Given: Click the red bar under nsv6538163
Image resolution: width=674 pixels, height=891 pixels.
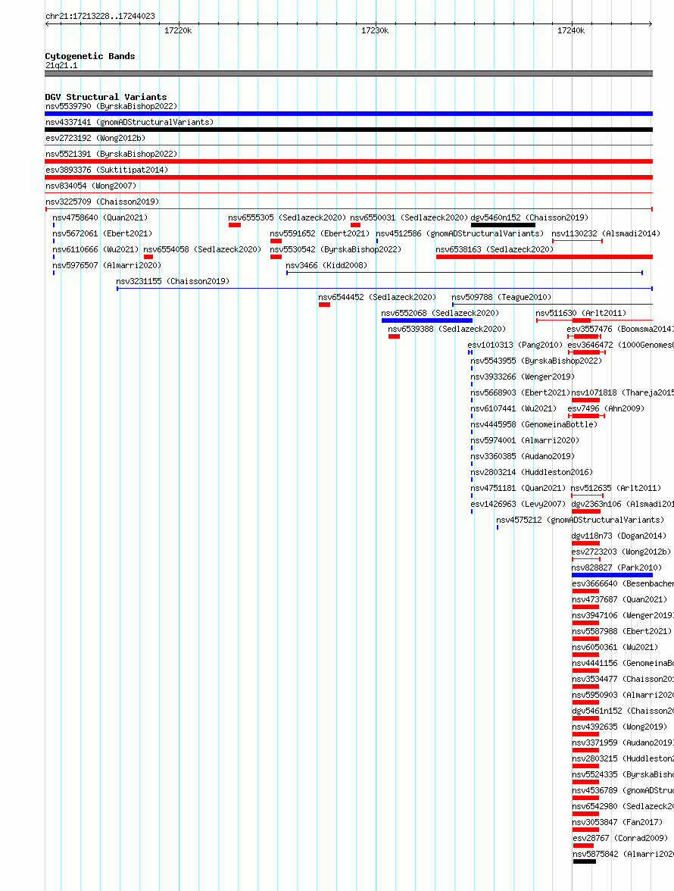Looking at the screenshot, I should pos(545,257).
